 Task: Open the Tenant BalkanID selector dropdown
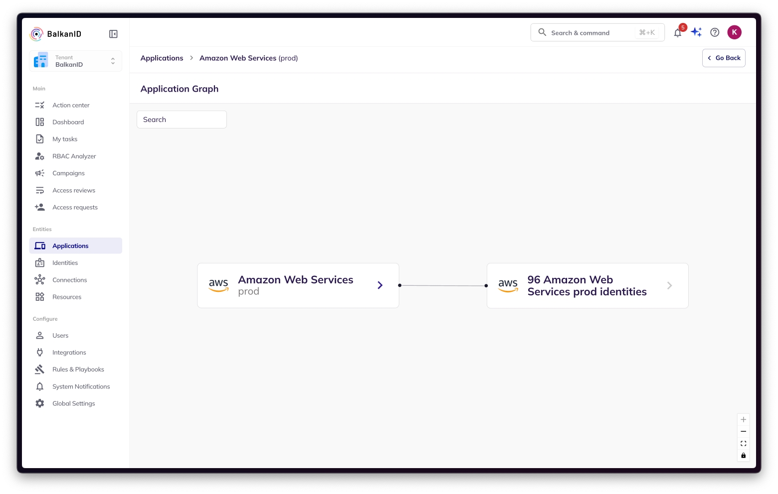pos(75,61)
